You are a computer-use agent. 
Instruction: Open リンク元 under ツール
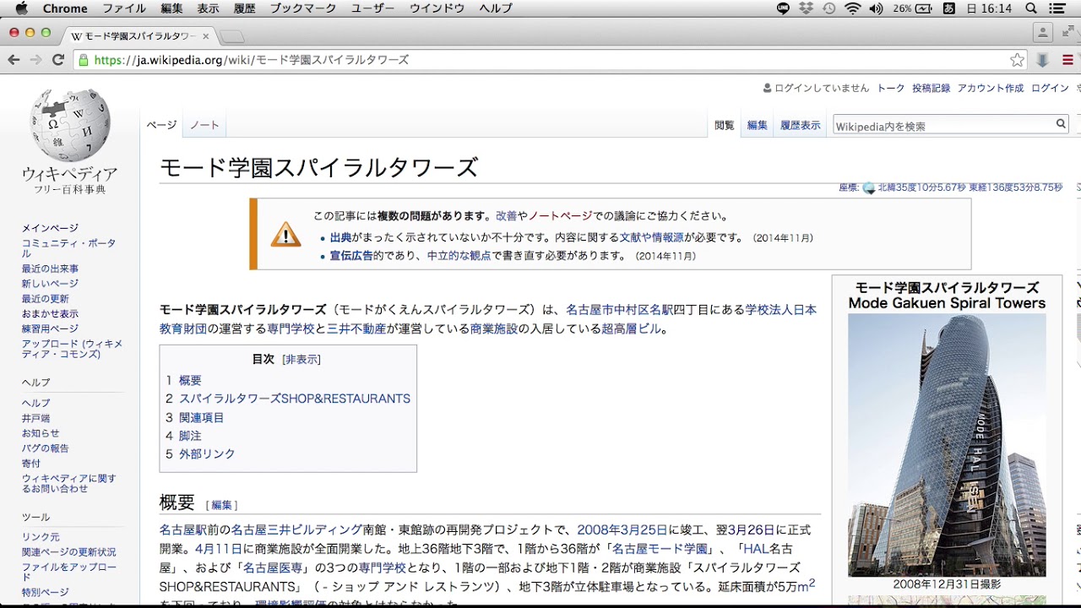[41, 537]
